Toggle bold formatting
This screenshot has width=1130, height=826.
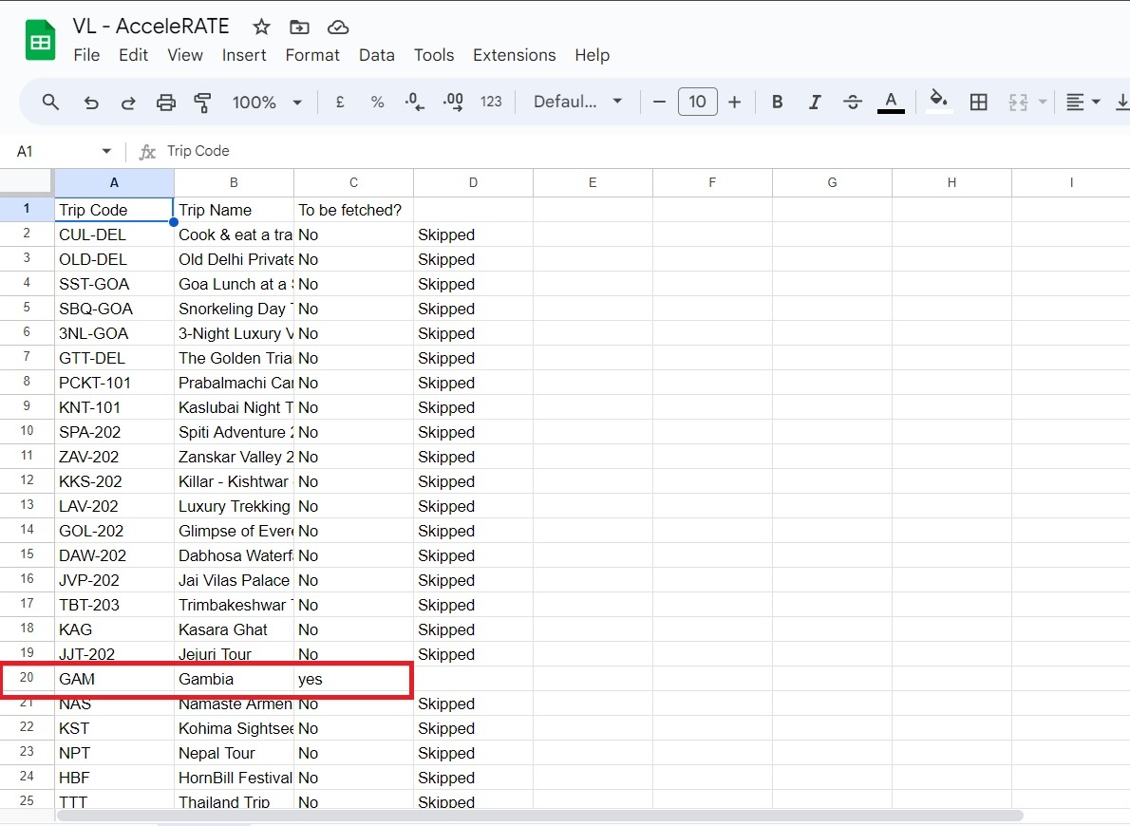pos(777,103)
